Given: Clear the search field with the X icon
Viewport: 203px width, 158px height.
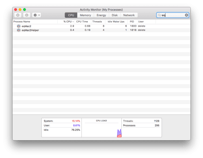Looking at the screenshot, I should (x=186, y=15).
